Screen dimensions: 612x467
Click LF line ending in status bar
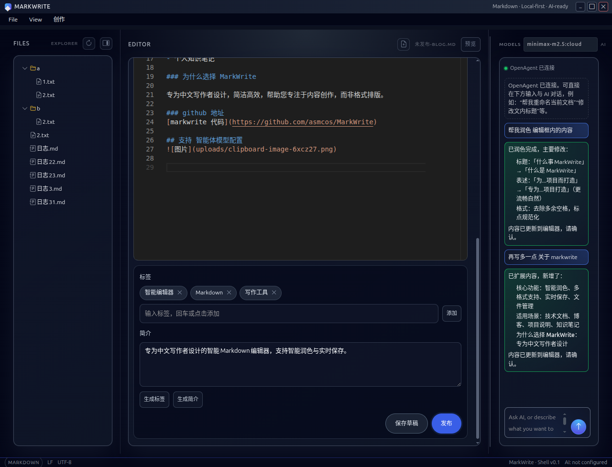pos(50,462)
